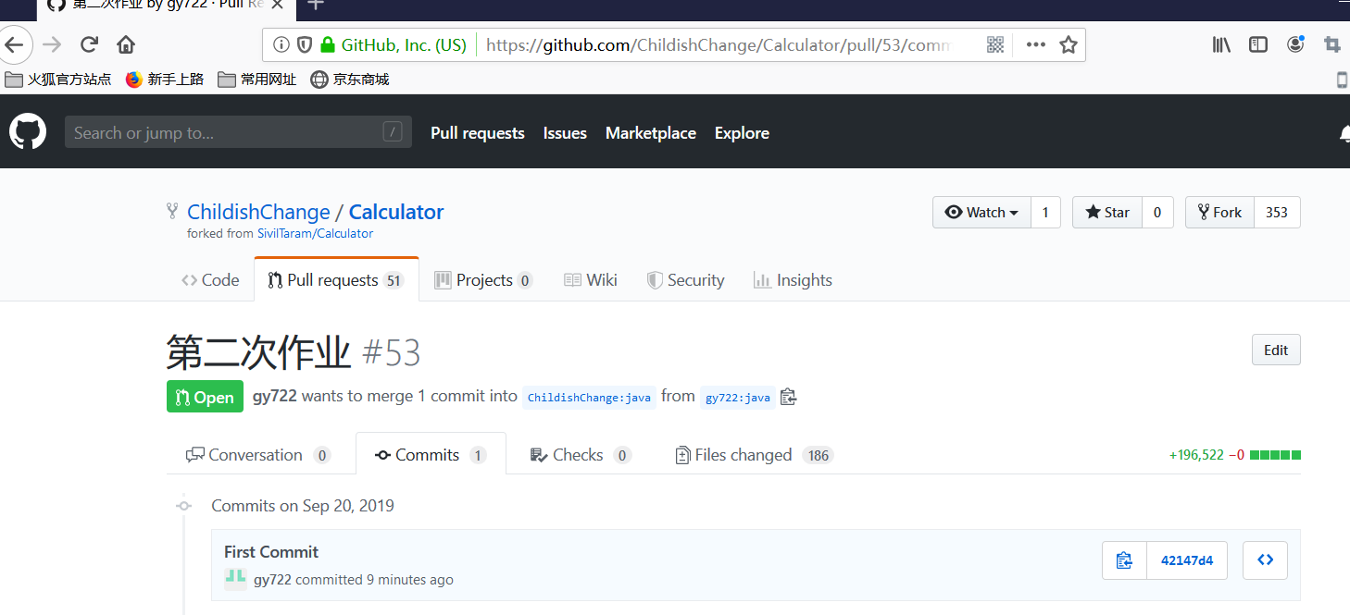Toggle the browser sidebar icon
Image resolution: width=1350 pixels, height=615 pixels.
(x=1257, y=43)
